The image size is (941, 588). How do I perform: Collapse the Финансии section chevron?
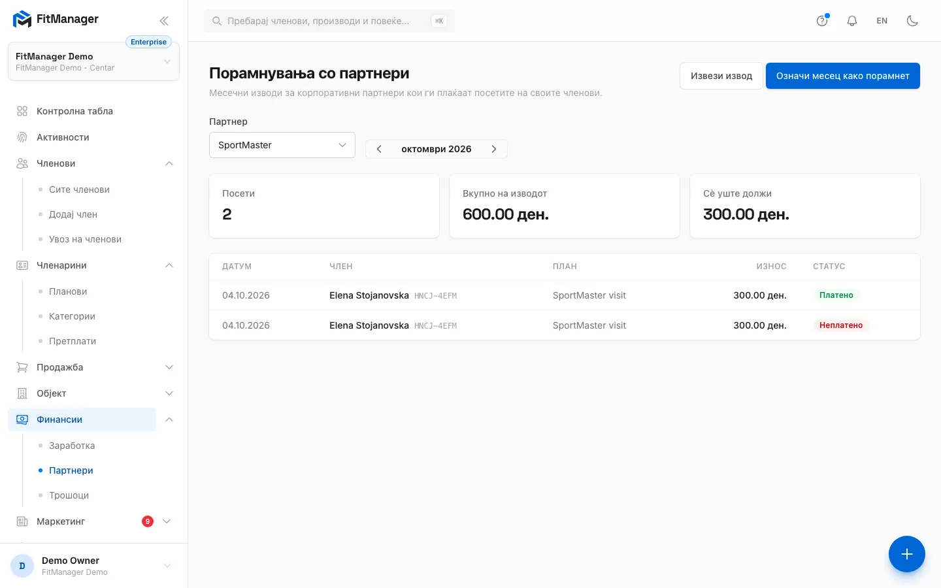click(169, 419)
